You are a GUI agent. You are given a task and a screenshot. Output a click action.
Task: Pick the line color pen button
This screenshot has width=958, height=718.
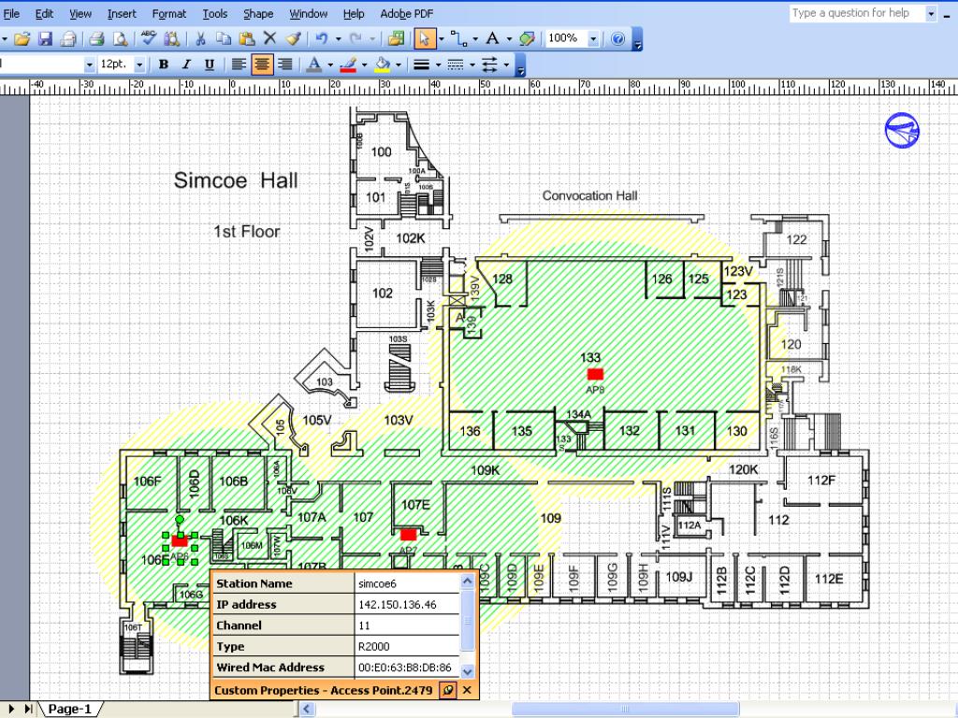(x=348, y=65)
